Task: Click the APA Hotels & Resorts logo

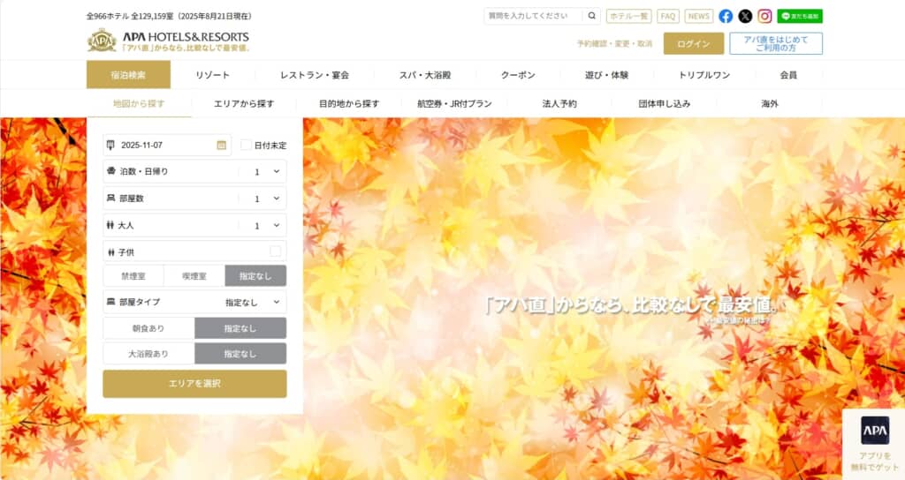Action: tap(168, 41)
